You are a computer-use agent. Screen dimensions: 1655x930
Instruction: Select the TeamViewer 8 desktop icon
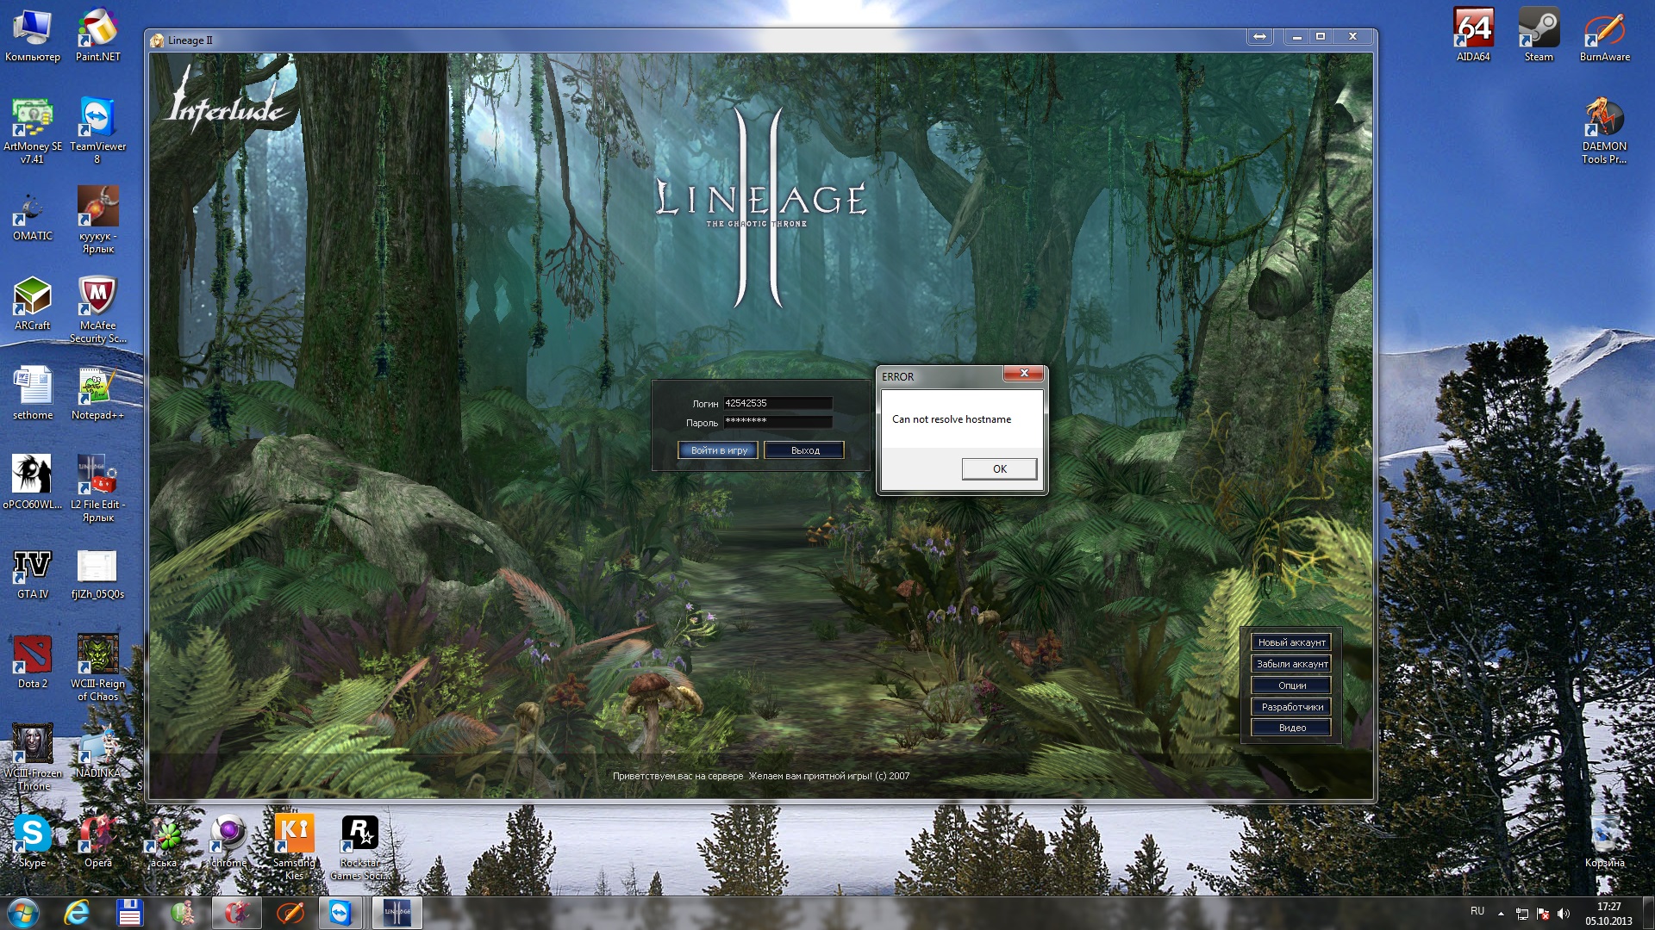pos(98,131)
